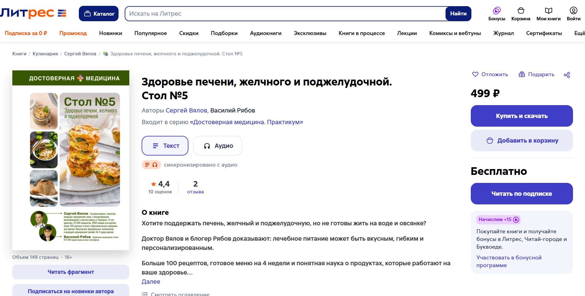The width and height of the screenshot is (585, 296).
Task: Go to Новинки section
Action: 111,33
